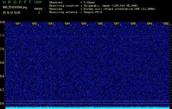Click the 1041 time marker
172x109 pixels.
click(x=18, y=24)
